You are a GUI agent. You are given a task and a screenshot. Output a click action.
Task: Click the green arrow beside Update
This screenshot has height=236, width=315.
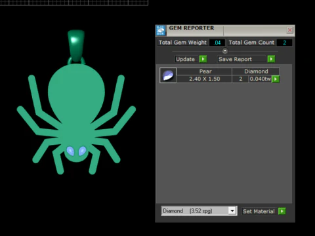click(x=203, y=59)
